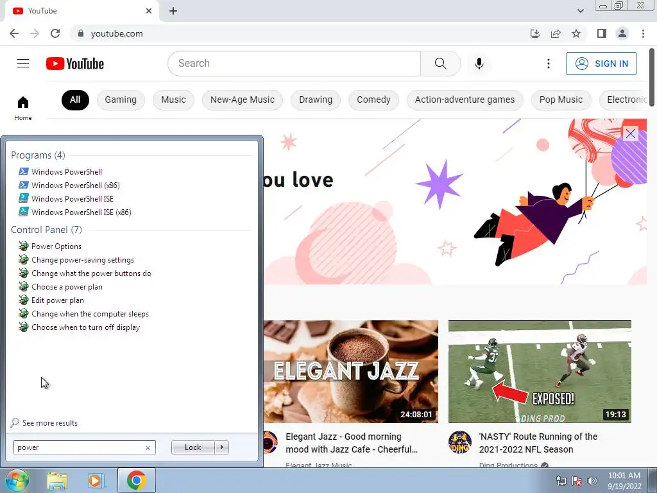Click the Chrome forward arrow
The height and width of the screenshot is (493, 657).
click(35, 33)
